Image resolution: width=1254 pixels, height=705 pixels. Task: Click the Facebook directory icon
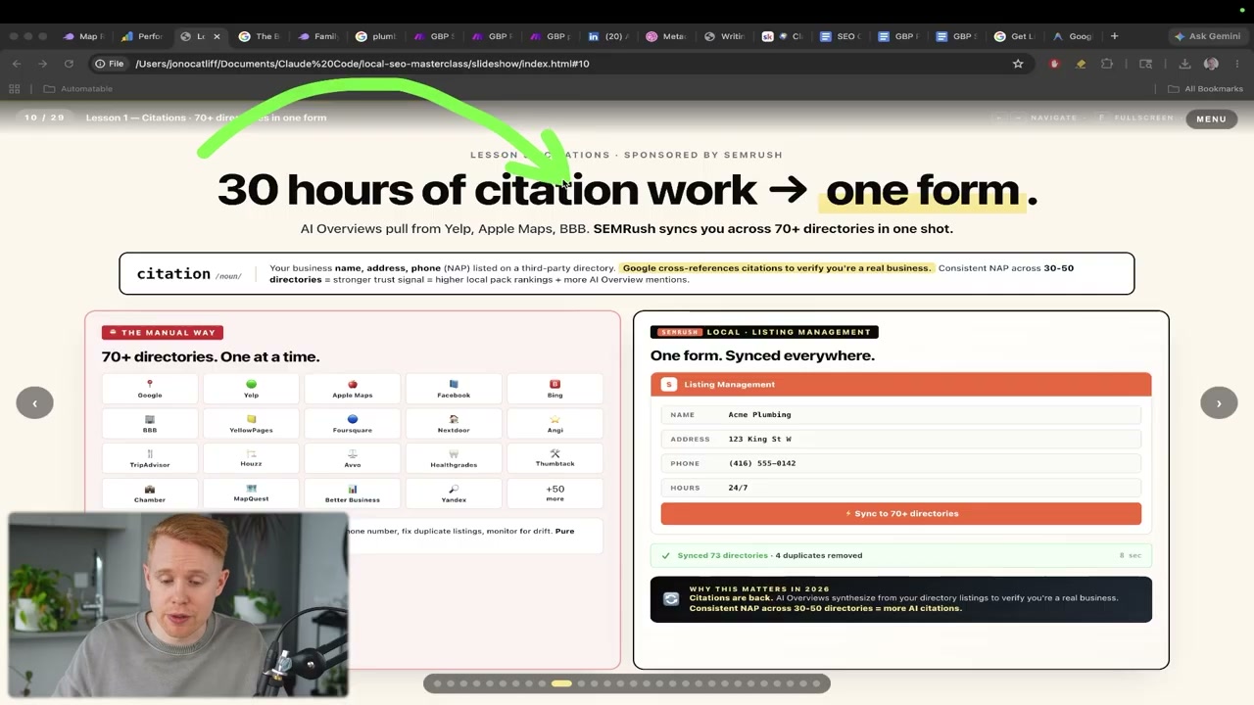coord(454,384)
